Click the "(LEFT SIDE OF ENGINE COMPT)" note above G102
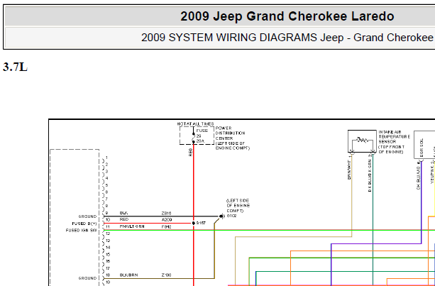The width and height of the screenshot is (435, 286). (x=238, y=206)
